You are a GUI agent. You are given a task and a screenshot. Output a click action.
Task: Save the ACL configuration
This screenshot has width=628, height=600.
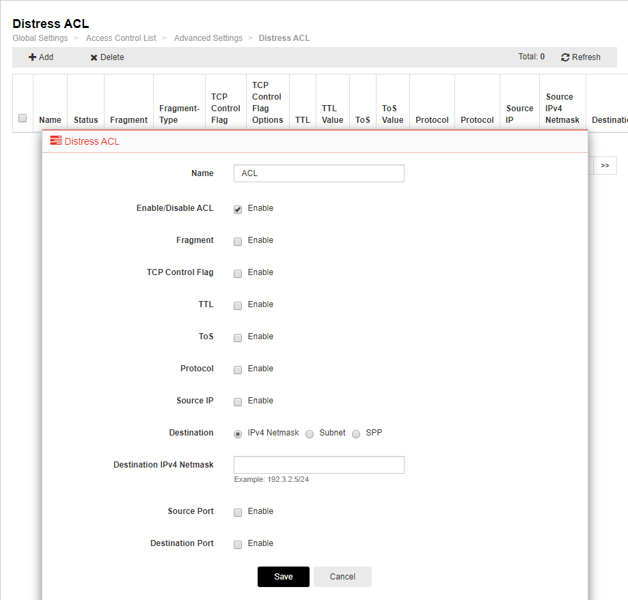coord(283,576)
